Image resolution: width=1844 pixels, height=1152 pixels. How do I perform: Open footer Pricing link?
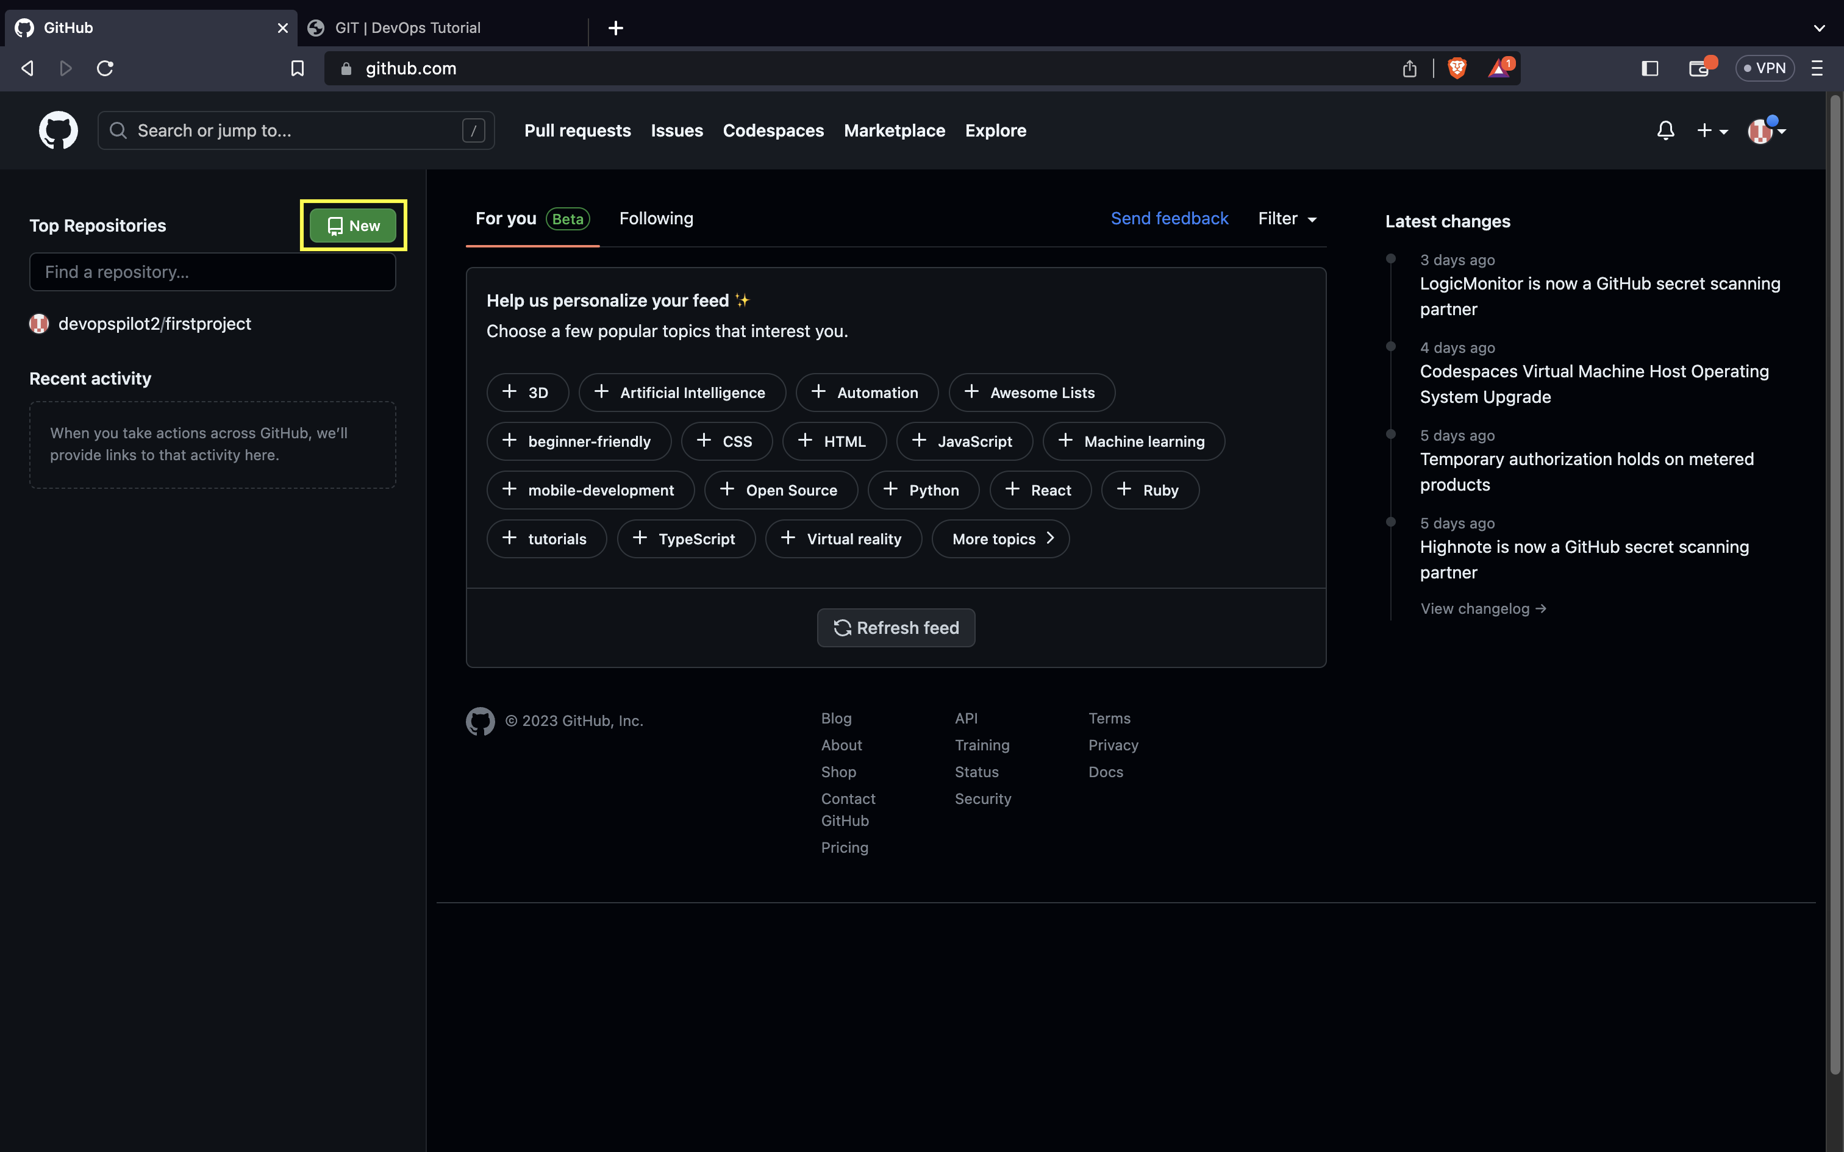[845, 847]
